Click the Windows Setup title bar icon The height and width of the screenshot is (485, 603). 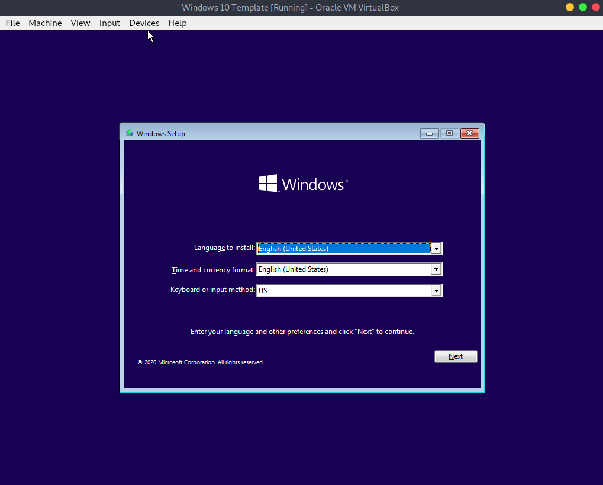(x=130, y=133)
